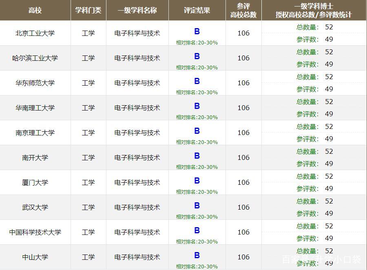Click "总数量: 52" in the 南京理工大学 row

click(x=314, y=126)
